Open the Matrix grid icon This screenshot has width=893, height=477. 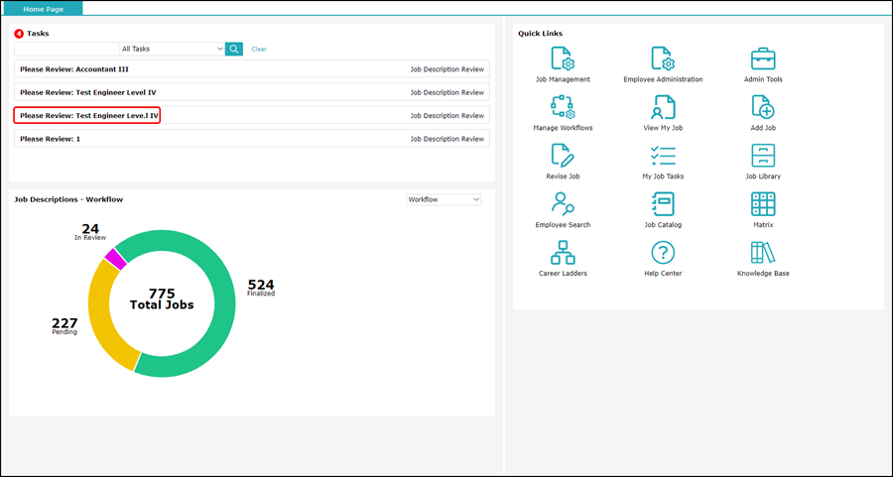(762, 204)
